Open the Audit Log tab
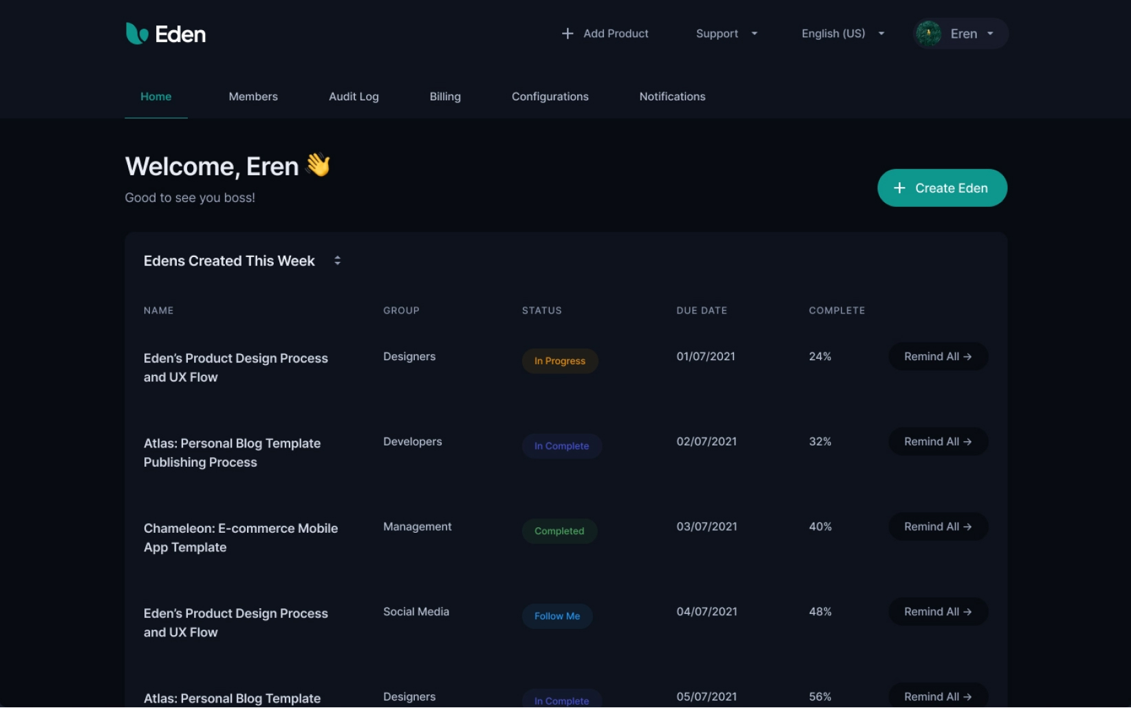Screen dimensions: 1131x708 pyautogui.click(x=354, y=97)
